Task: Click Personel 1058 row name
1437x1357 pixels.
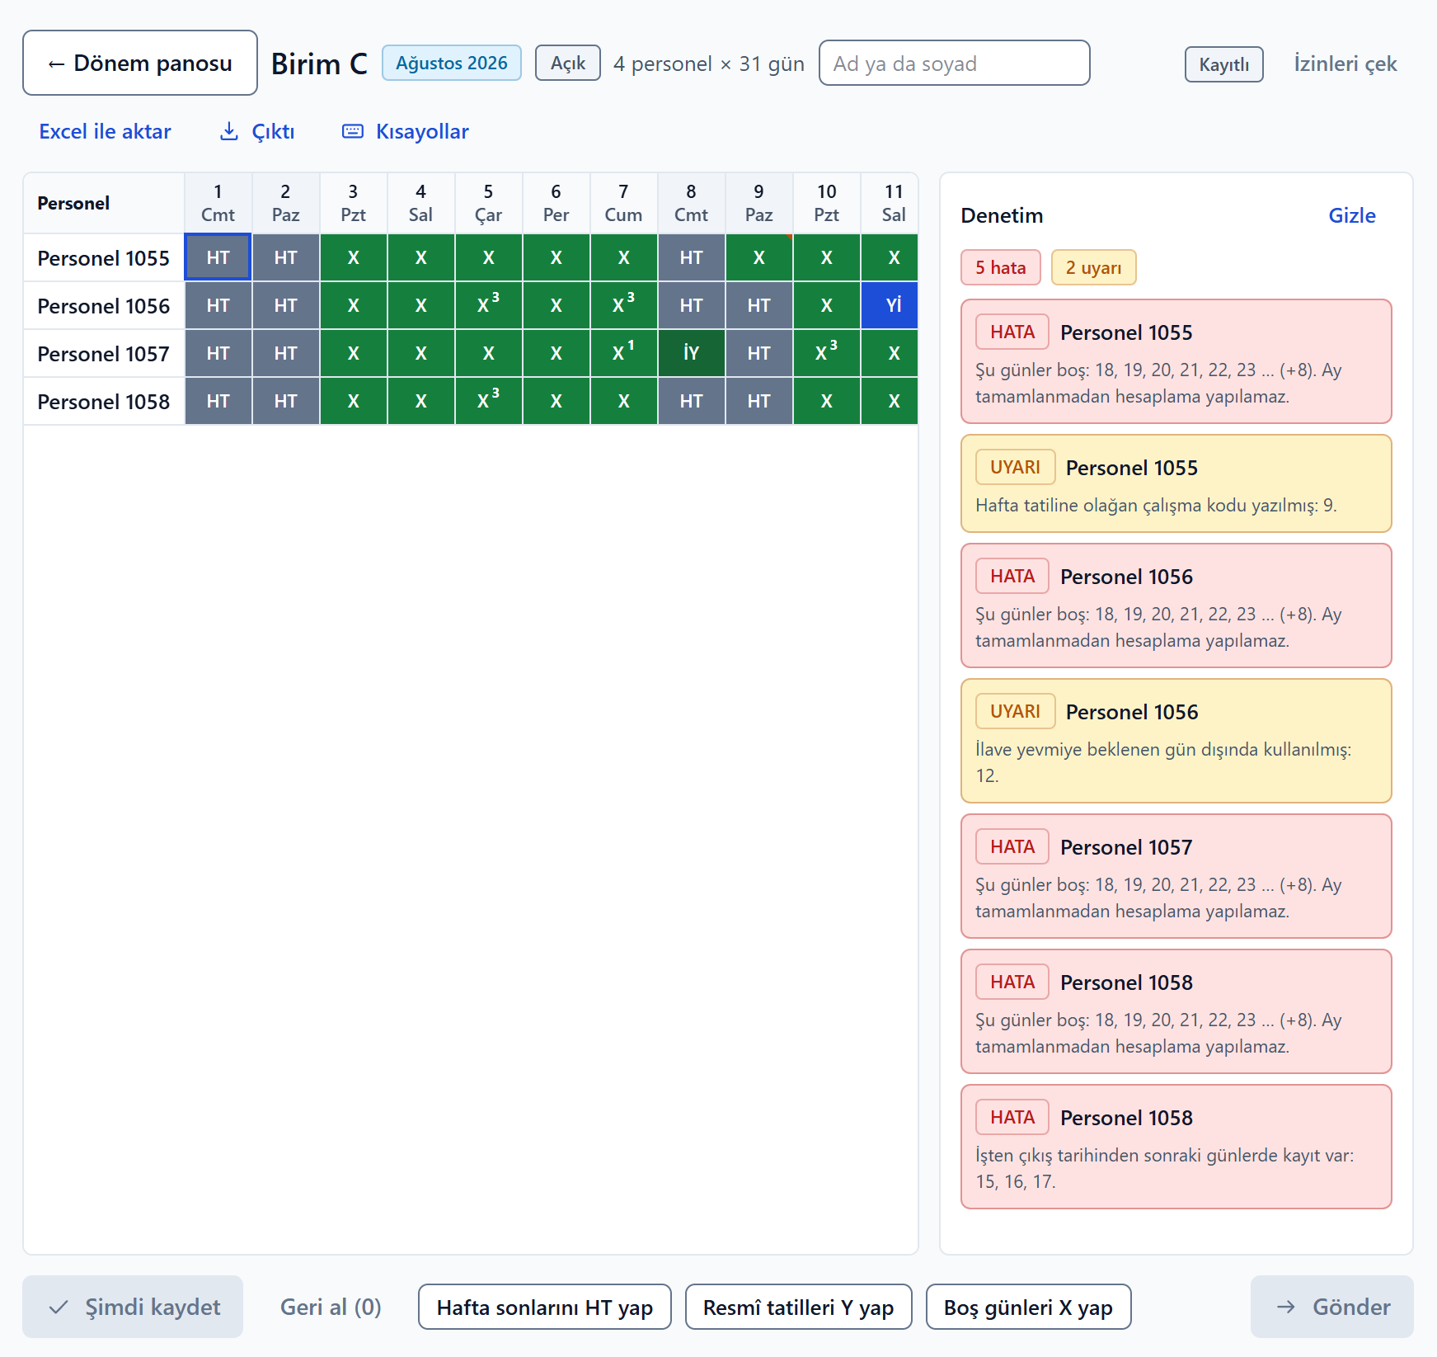Action: click(104, 402)
